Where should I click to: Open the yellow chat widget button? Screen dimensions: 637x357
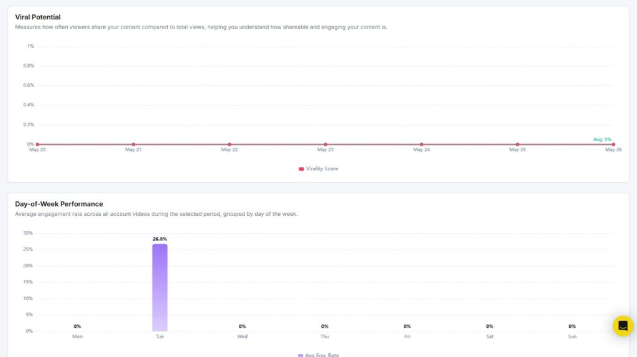[623, 326]
